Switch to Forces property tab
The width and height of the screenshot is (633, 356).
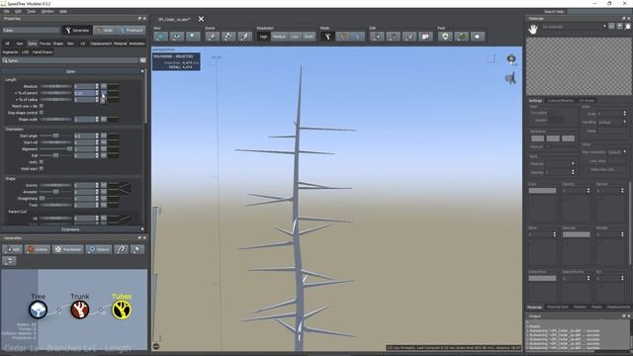tap(45, 44)
